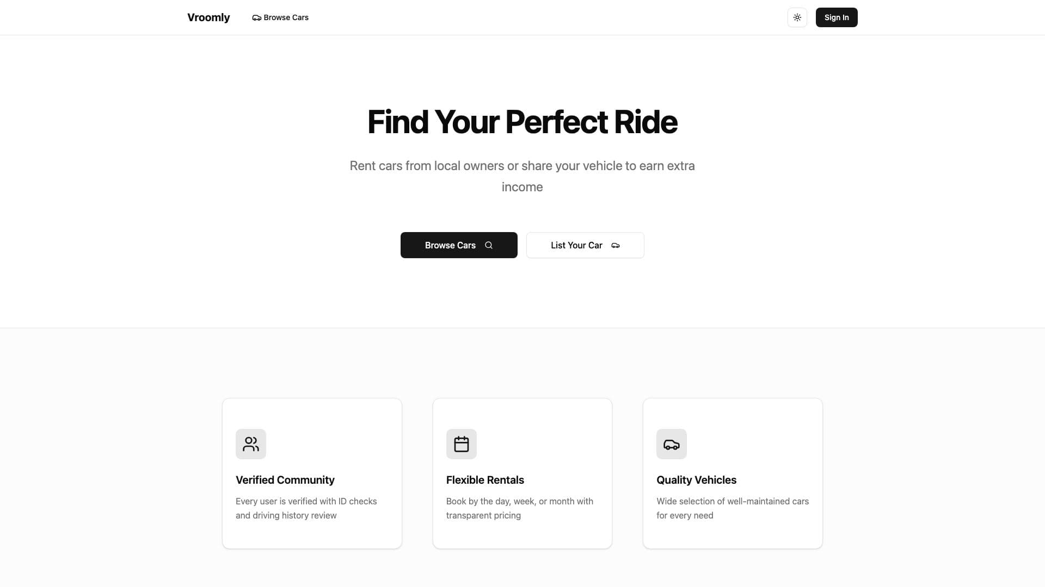The image size is (1045, 587).
Task: Click the List Your Car button
Action: (585, 245)
